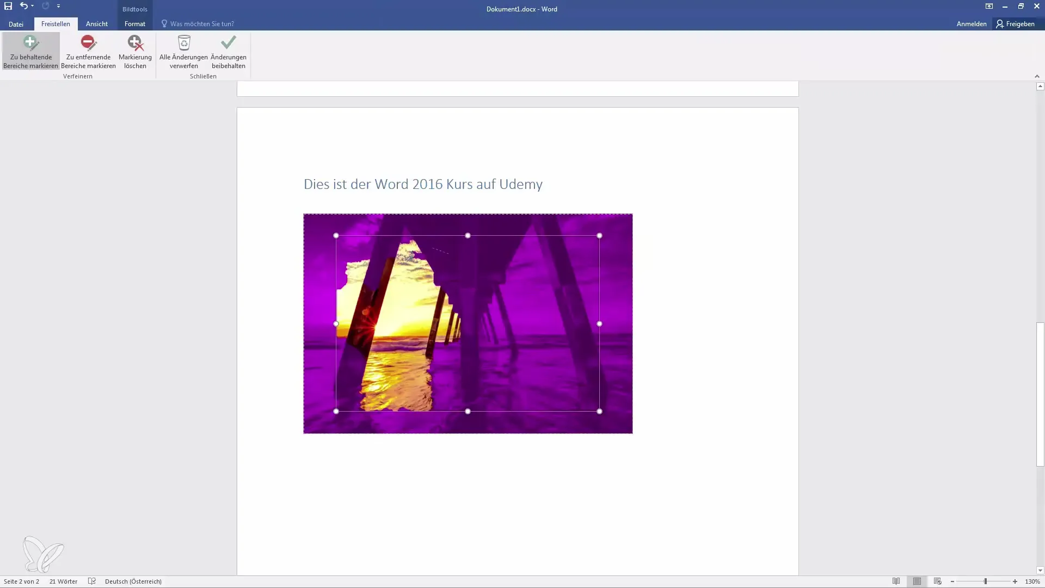Screen dimensions: 1045x588
Task: Click the vertical scrollbar up arrow
Action: point(1040,86)
